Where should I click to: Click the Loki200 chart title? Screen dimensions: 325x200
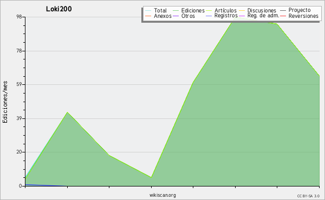tap(59, 9)
